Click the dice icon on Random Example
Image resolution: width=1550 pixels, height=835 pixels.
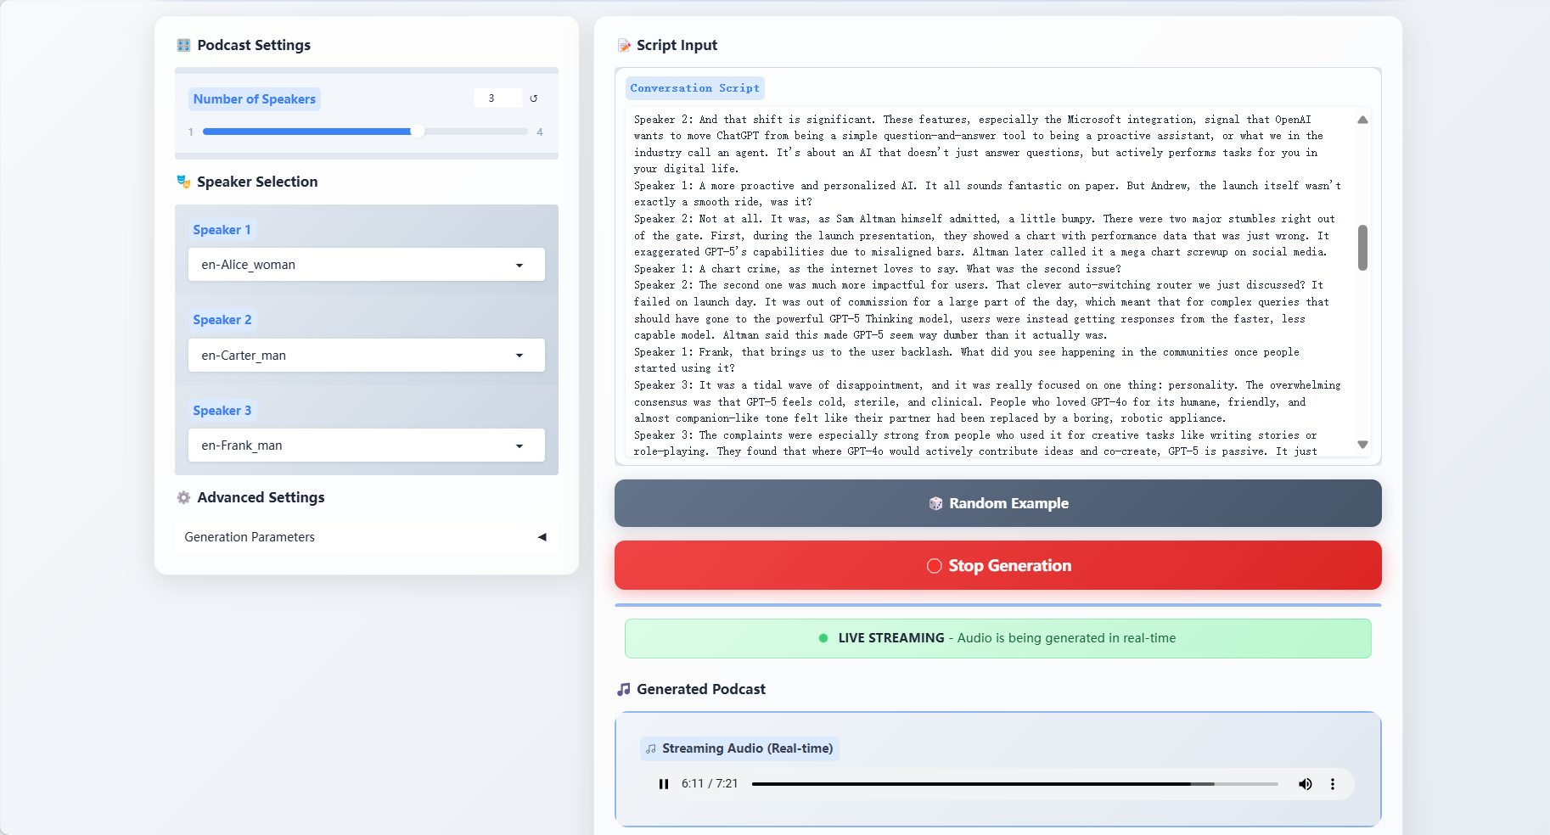(935, 503)
